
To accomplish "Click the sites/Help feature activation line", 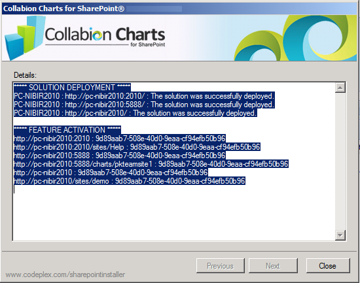I will pos(137,147).
